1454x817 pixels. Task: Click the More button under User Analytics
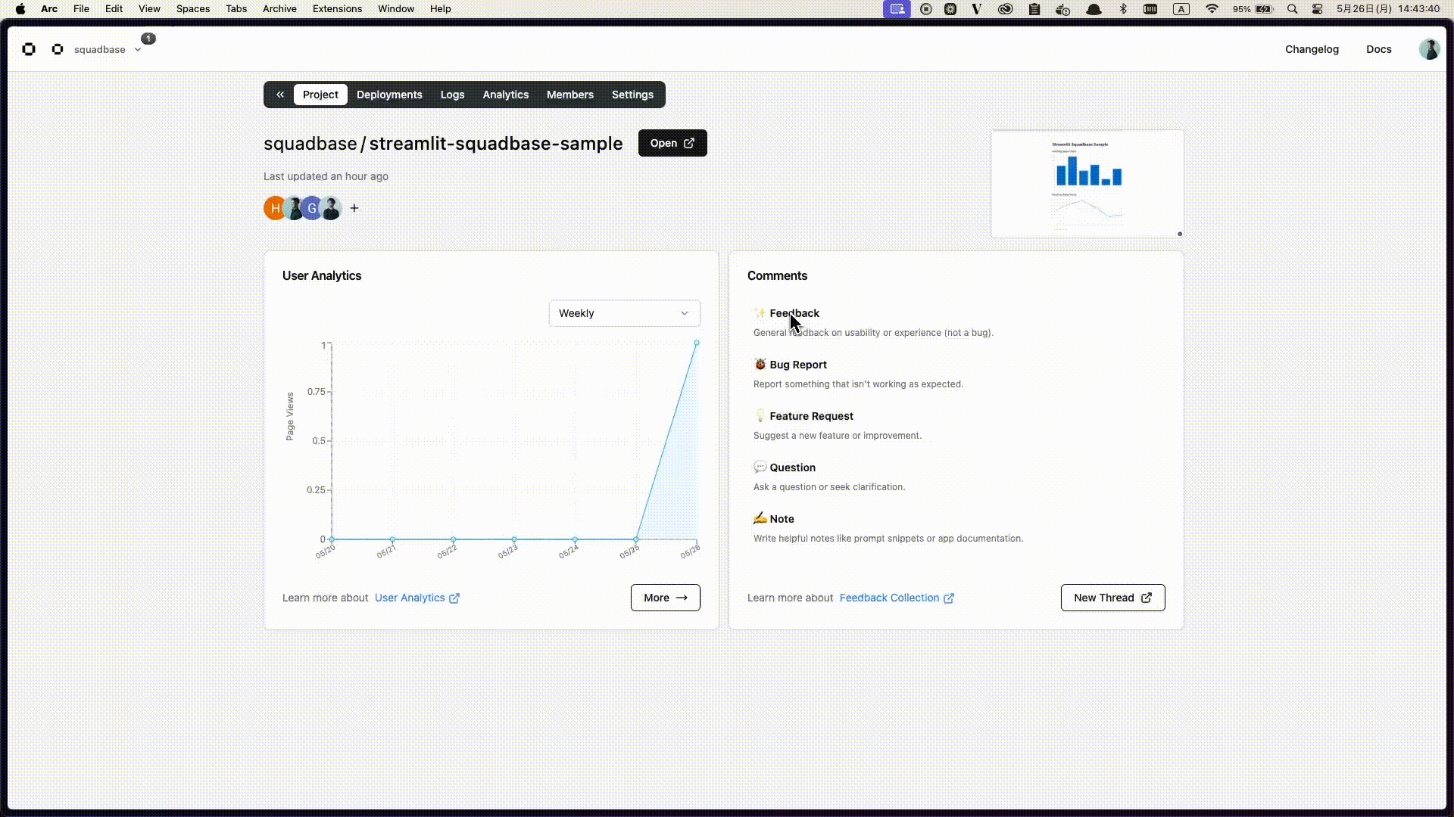(665, 598)
